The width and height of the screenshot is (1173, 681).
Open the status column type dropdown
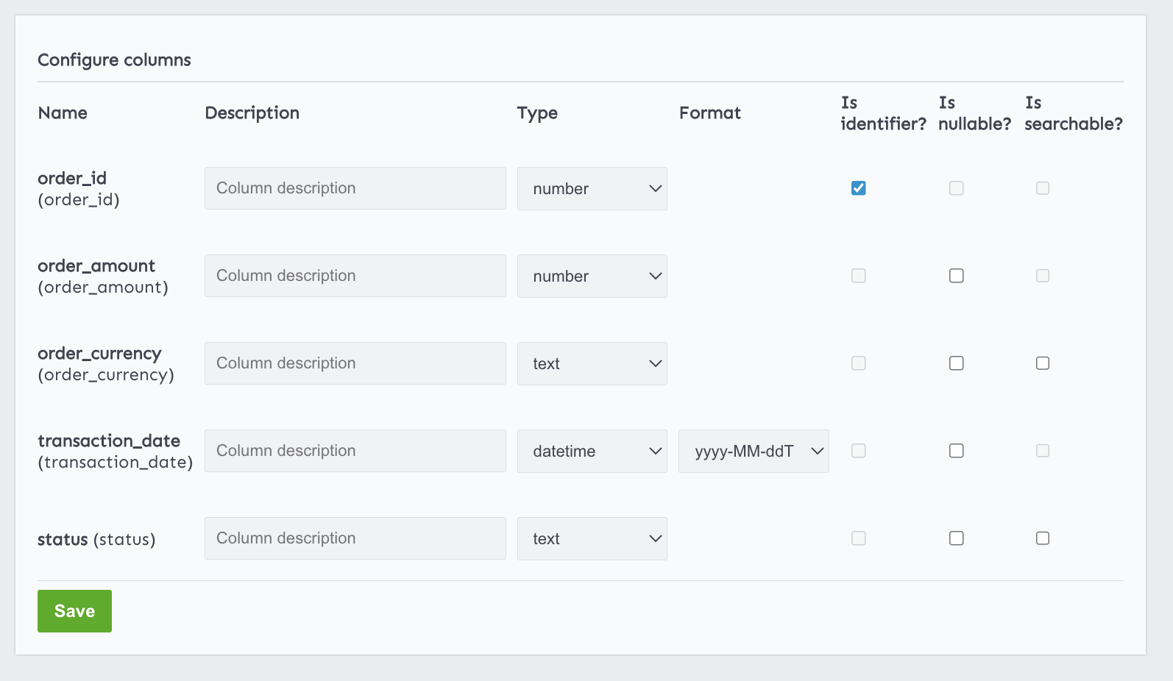point(592,539)
